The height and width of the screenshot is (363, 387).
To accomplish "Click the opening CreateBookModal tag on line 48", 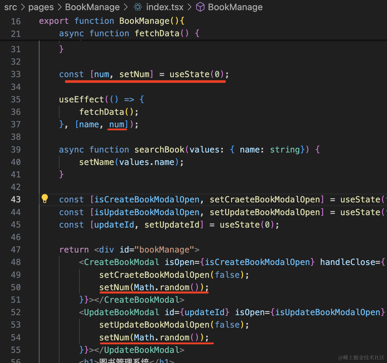I will [121, 262].
